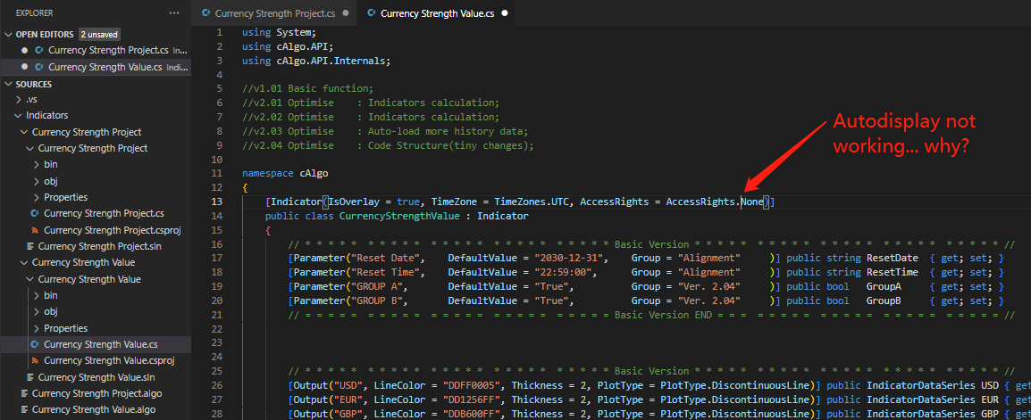Click line number 13 in gutter
The width and height of the screenshot is (1031, 420).
point(217,202)
